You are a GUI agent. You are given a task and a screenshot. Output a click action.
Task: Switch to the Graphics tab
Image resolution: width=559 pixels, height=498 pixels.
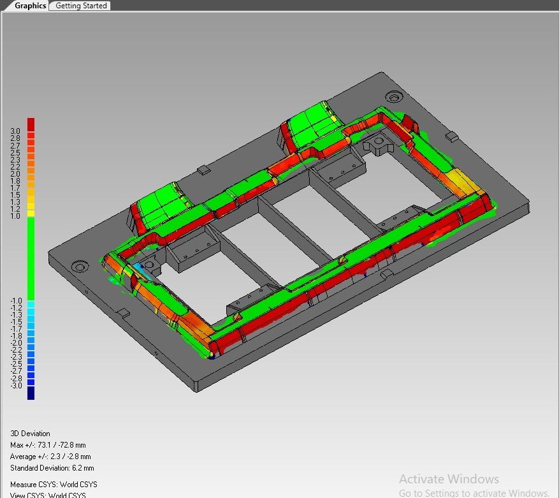tap(30, 6)
